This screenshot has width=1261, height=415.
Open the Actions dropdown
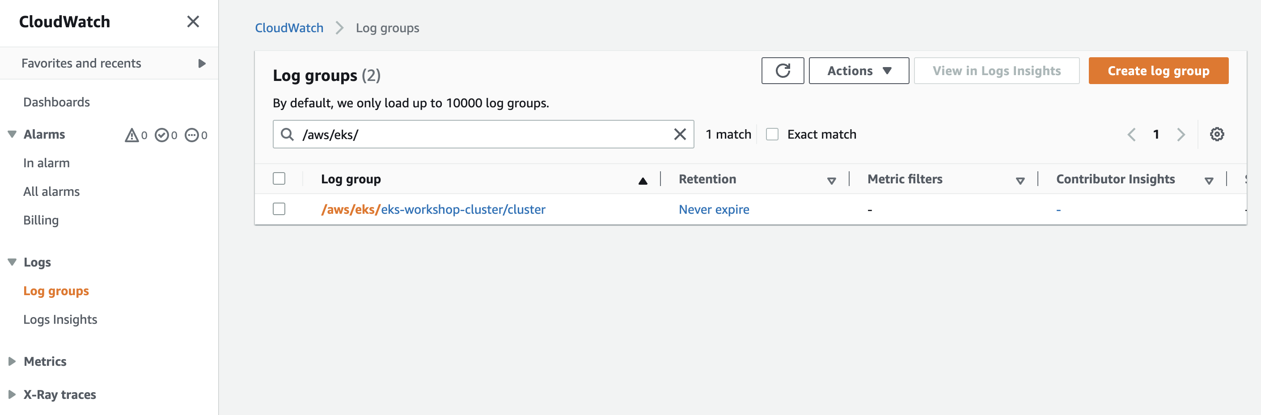point(859,71)
